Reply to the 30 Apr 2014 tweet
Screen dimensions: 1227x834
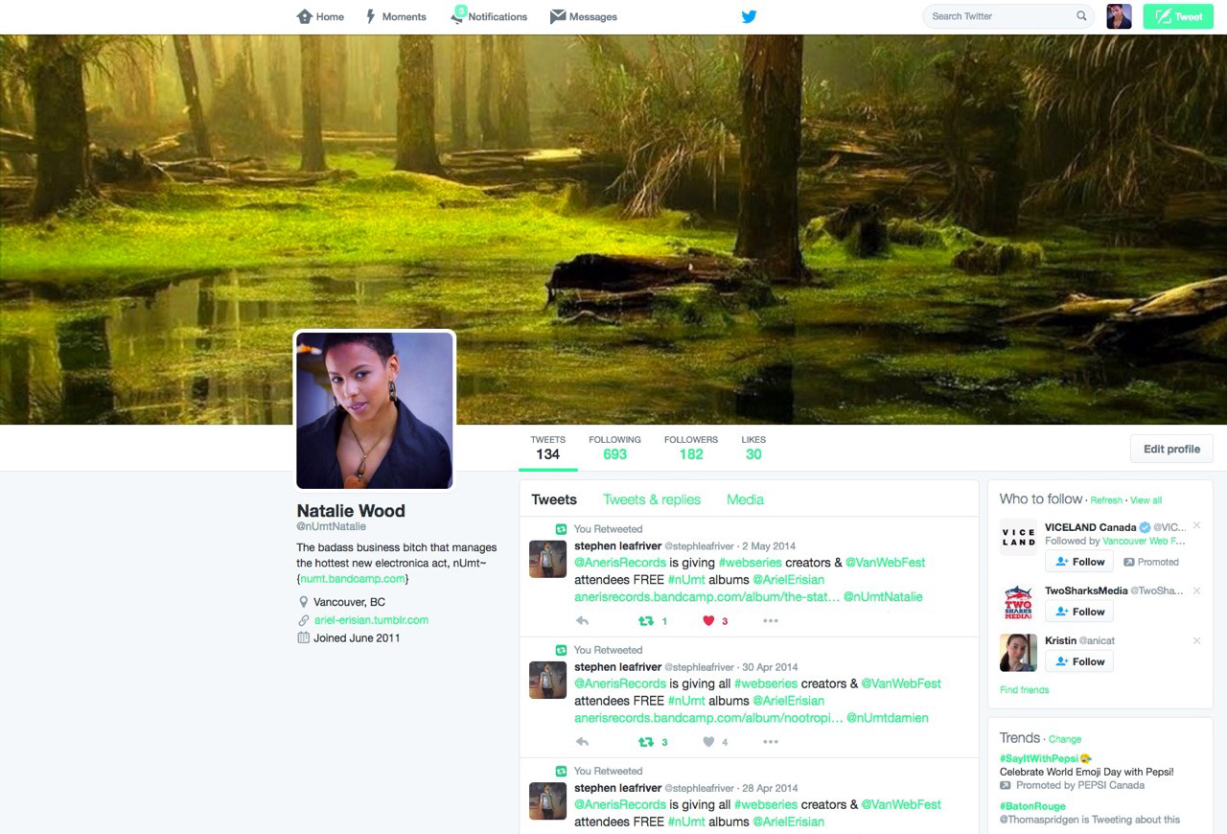[582, 742]
